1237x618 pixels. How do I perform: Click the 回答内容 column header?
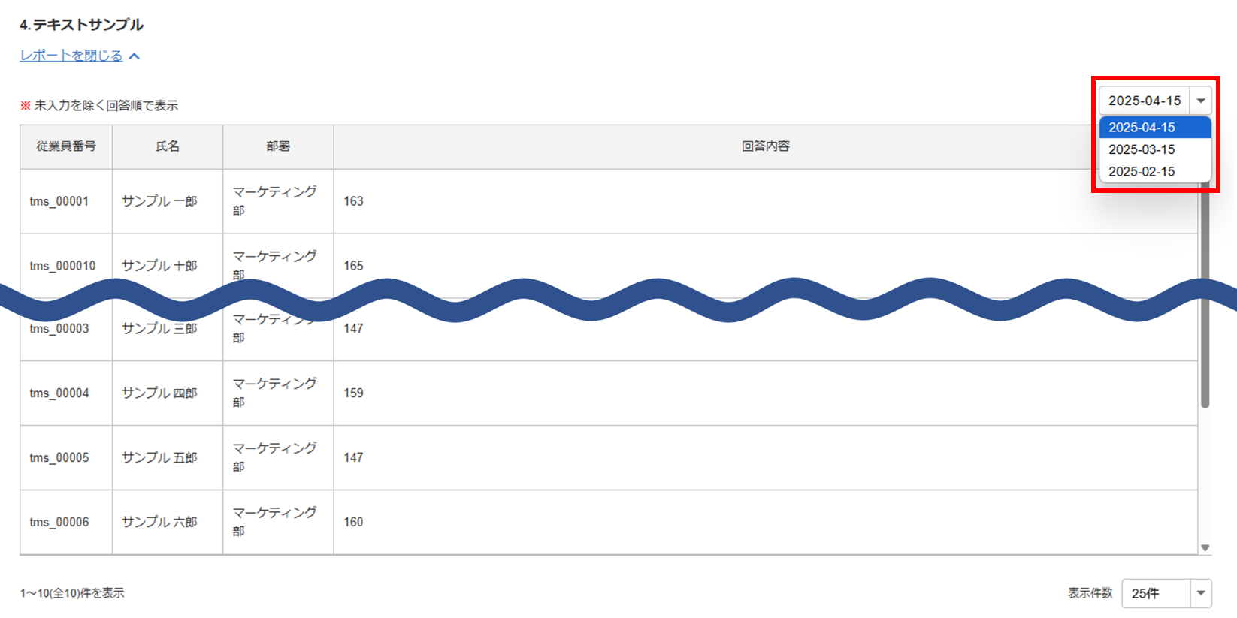765,146
